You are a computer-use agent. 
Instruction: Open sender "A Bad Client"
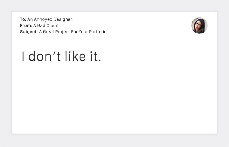coord(46,25)
